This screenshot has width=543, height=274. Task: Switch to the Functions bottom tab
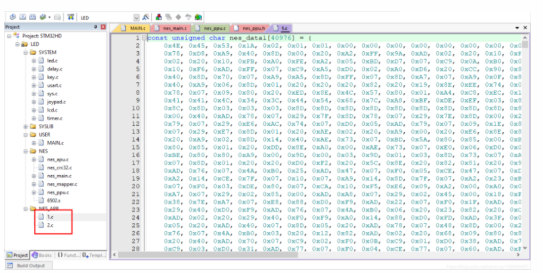(x=67, y=256)
